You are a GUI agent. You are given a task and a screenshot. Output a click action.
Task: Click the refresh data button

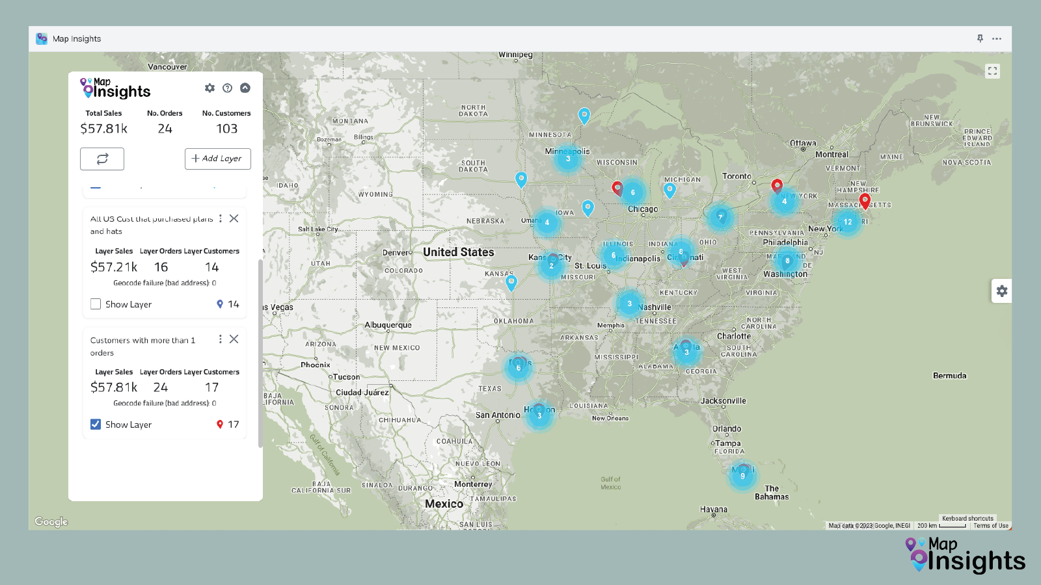(102, 159)
